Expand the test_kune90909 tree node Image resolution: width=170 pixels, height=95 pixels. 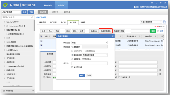5,22
